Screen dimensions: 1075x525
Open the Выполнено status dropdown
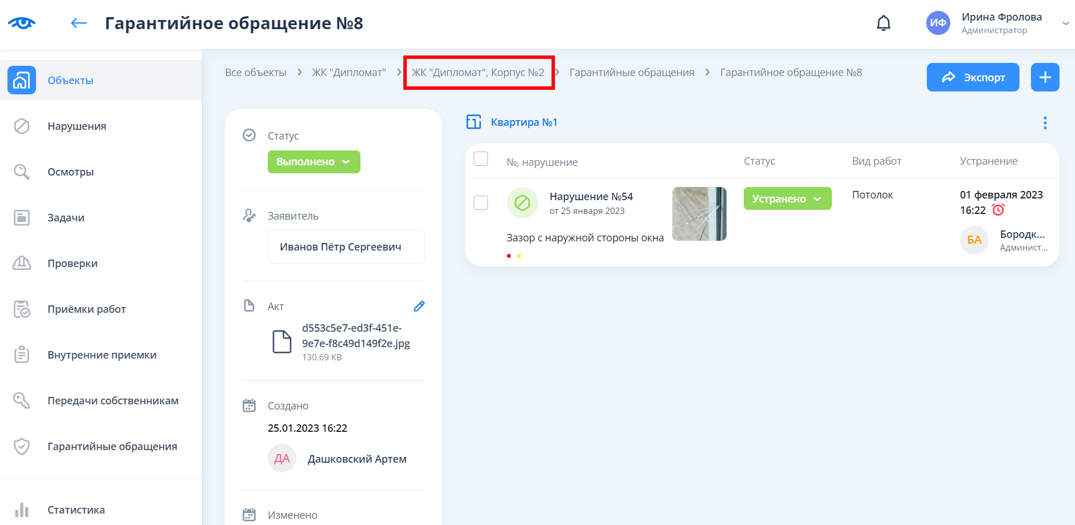[314, 162]
